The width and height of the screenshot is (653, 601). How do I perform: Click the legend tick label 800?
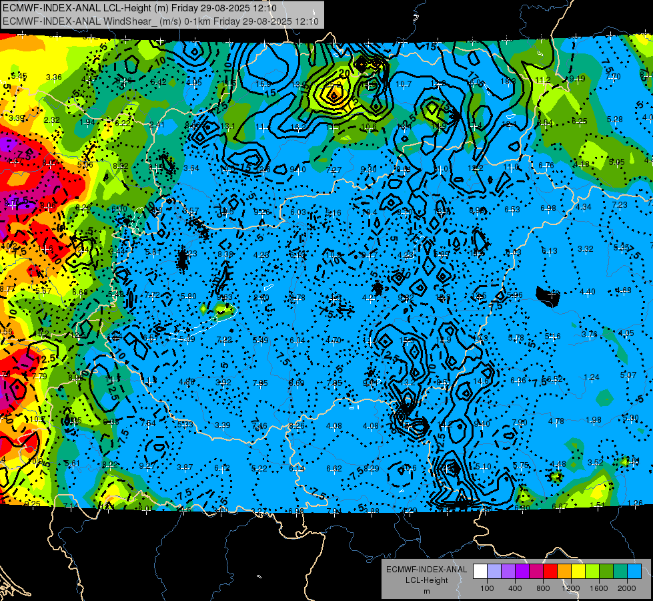point(543,588)
